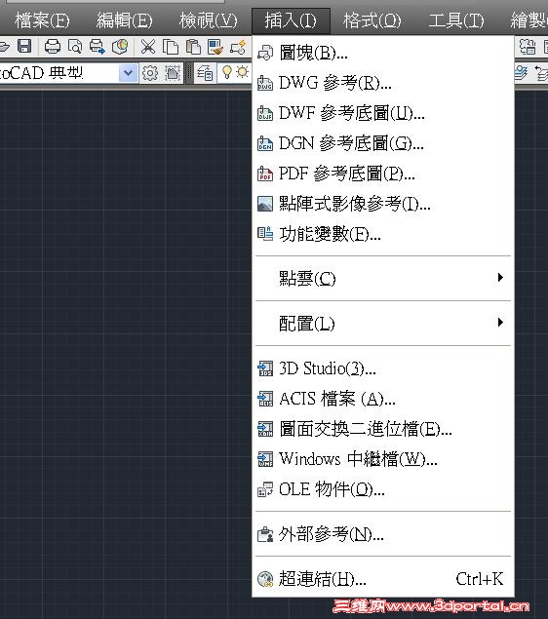Choose DWG 參考(R)... menu entry
548x619 pixels.
383,83
